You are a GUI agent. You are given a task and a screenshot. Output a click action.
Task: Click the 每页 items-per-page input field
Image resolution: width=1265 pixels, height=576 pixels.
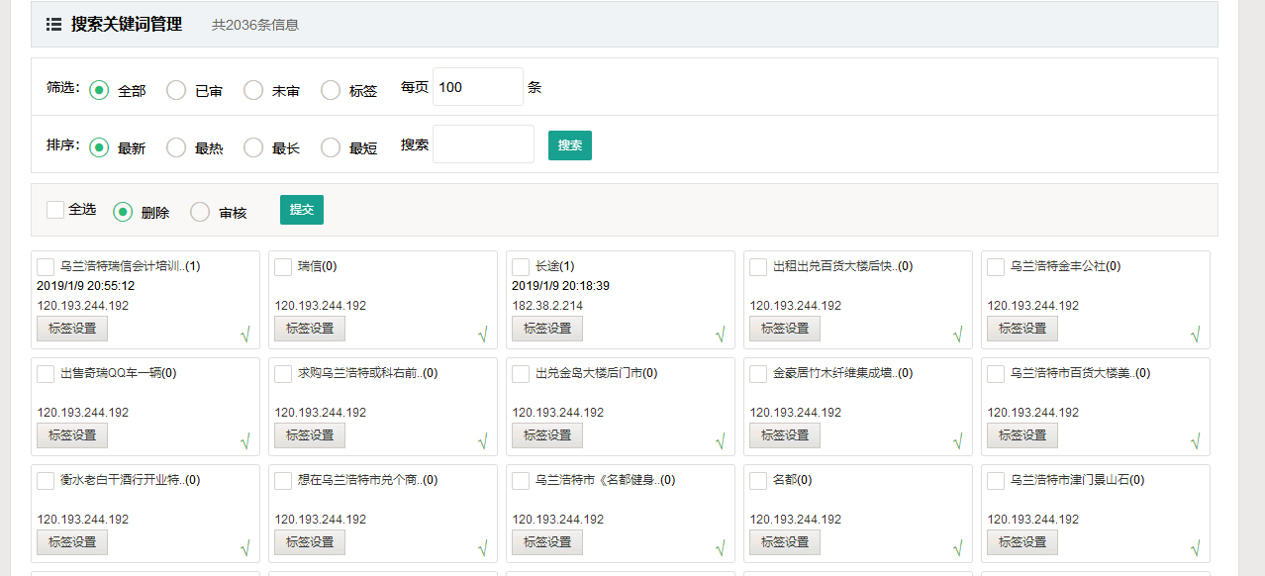coord(477,87)
